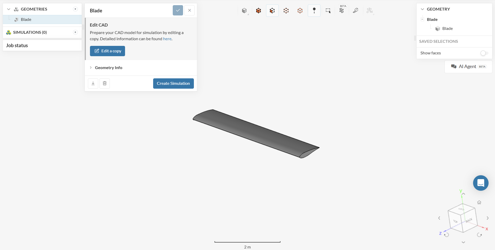This screenshot has height=250, width=495.
Task: Activate face selection mode in toolbar
Action: tap(272, 11)
